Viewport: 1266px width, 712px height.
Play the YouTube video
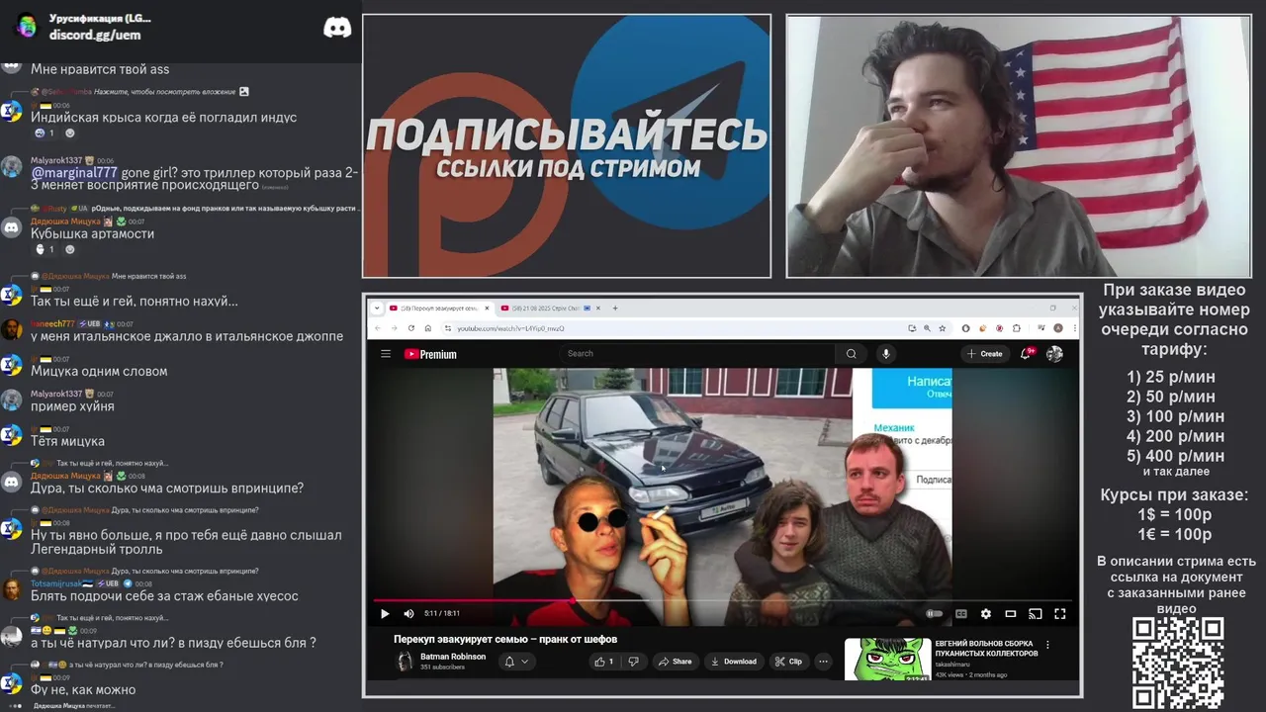(385, 614)
